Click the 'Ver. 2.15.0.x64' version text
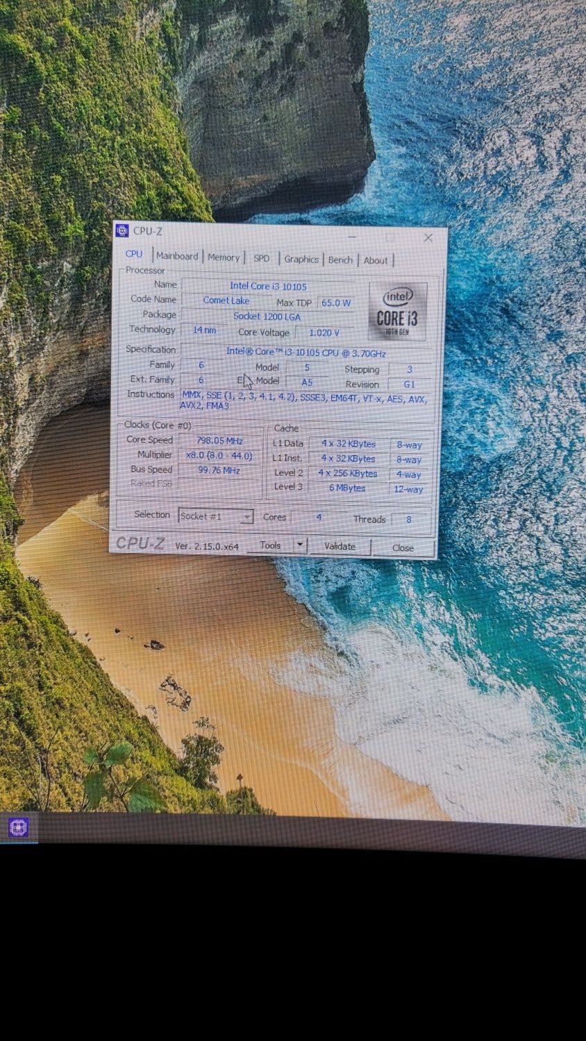The image size is (586, 1041). point(207,546)
